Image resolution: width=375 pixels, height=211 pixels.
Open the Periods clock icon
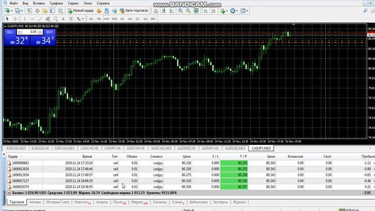[x=233, y=11]
